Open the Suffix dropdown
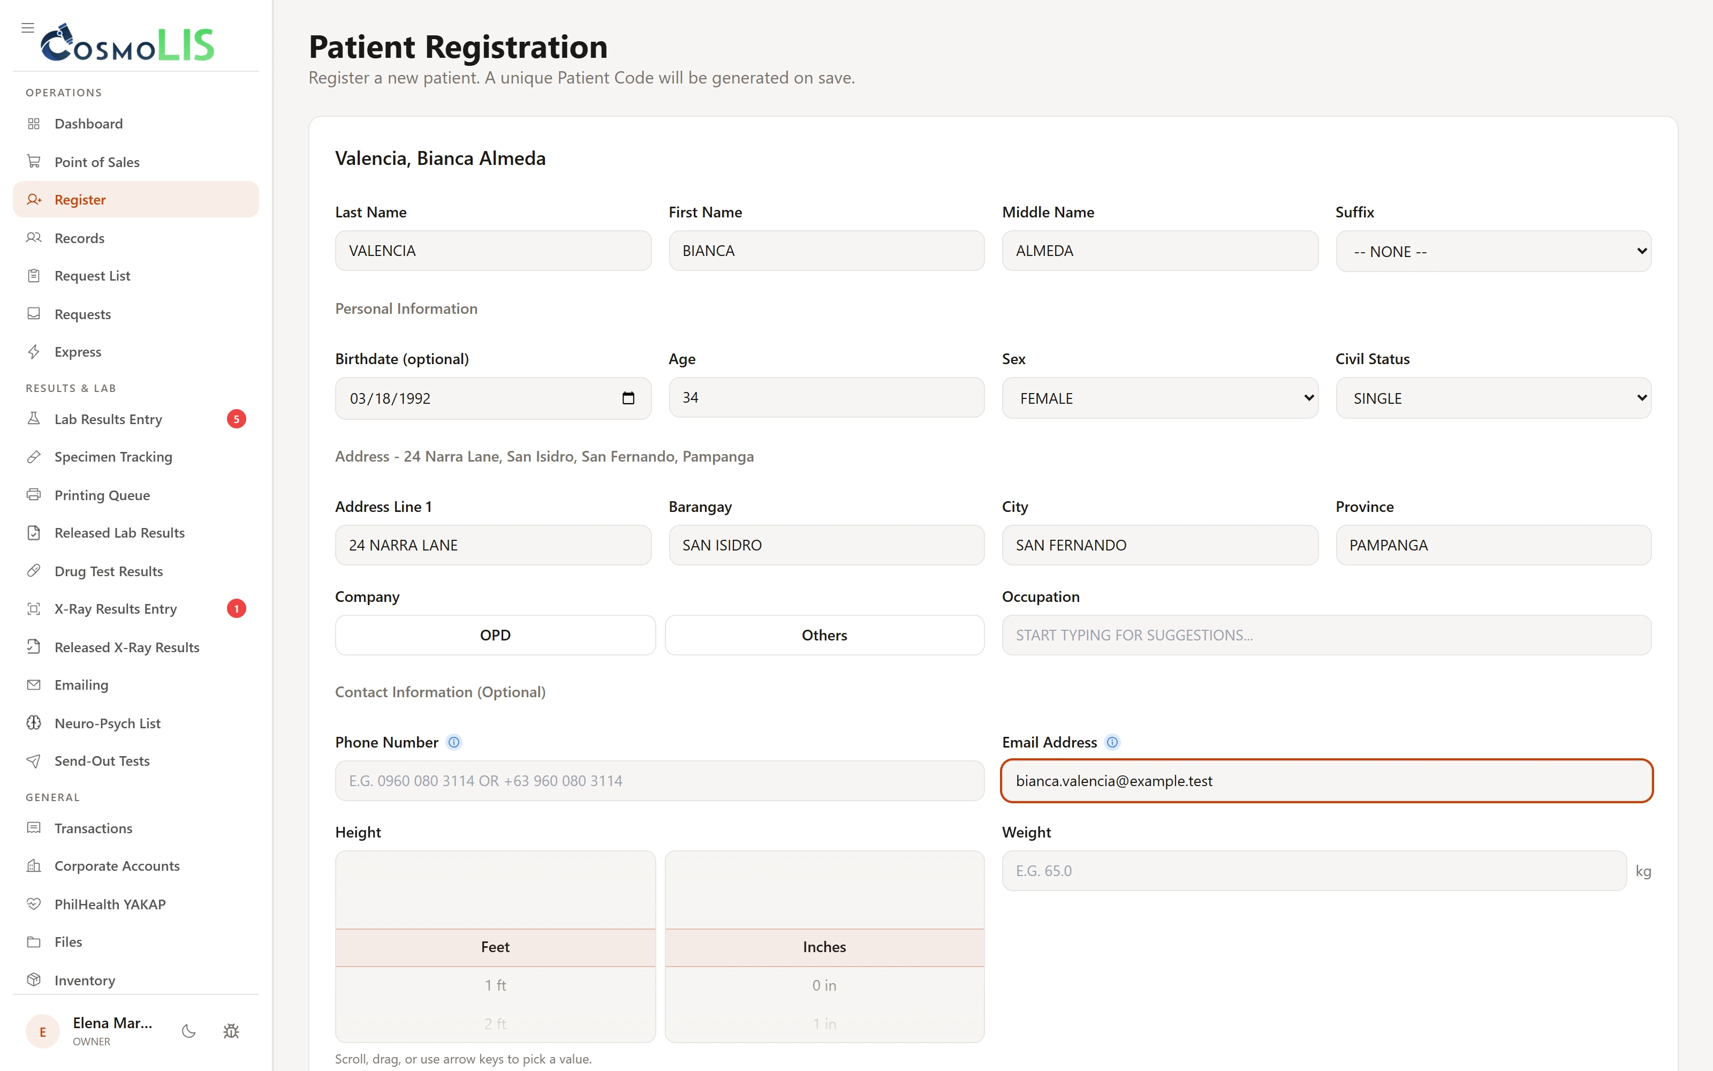Viewport: 1713px width, 1071px height. [x=1494, y=251]
